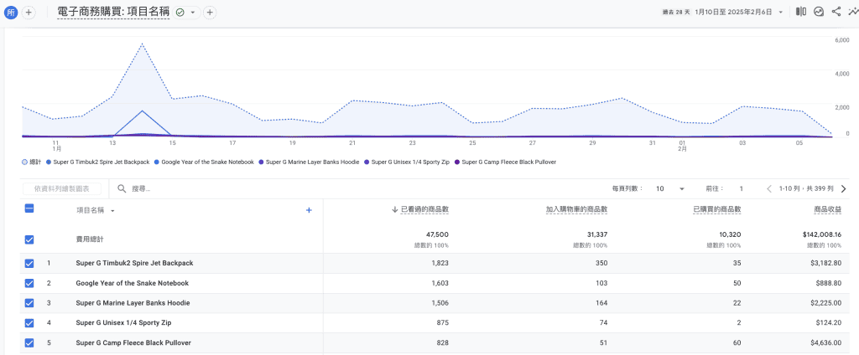Click the revenue cell $3,182.80
The height and width of the screenshot is (355, 859).
(x=825, y=263)
